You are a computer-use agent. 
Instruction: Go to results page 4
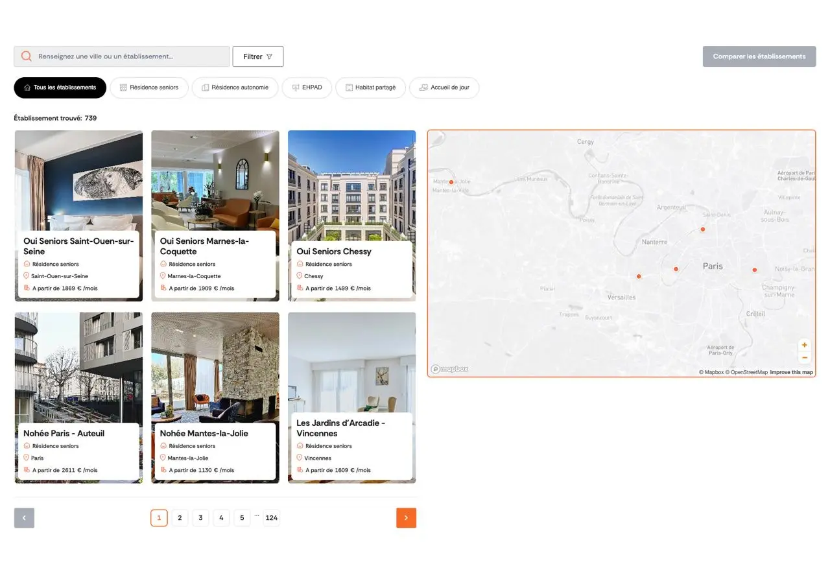point(221,518)
